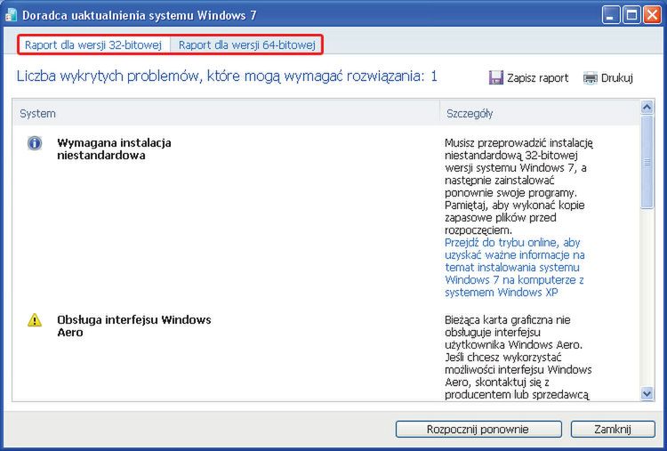Click the printer icon

tap(590, 78)
